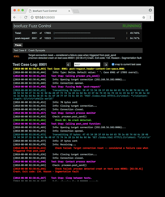Click test case number input field
Screen dimensions: 165x197
pyautogui.click(x=87, y=65)
